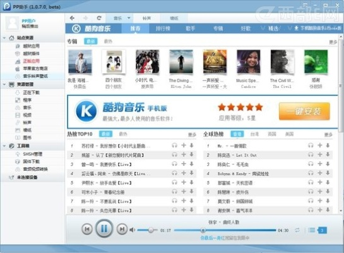This screenshot has width=344, height=253.
Task: Open 正在下载 downloads list
Action: click(x=31, y=92)
